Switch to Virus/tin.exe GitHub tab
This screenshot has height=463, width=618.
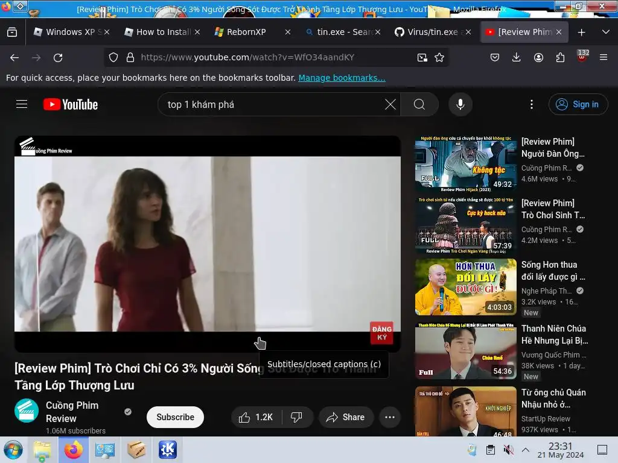[432, 32]
